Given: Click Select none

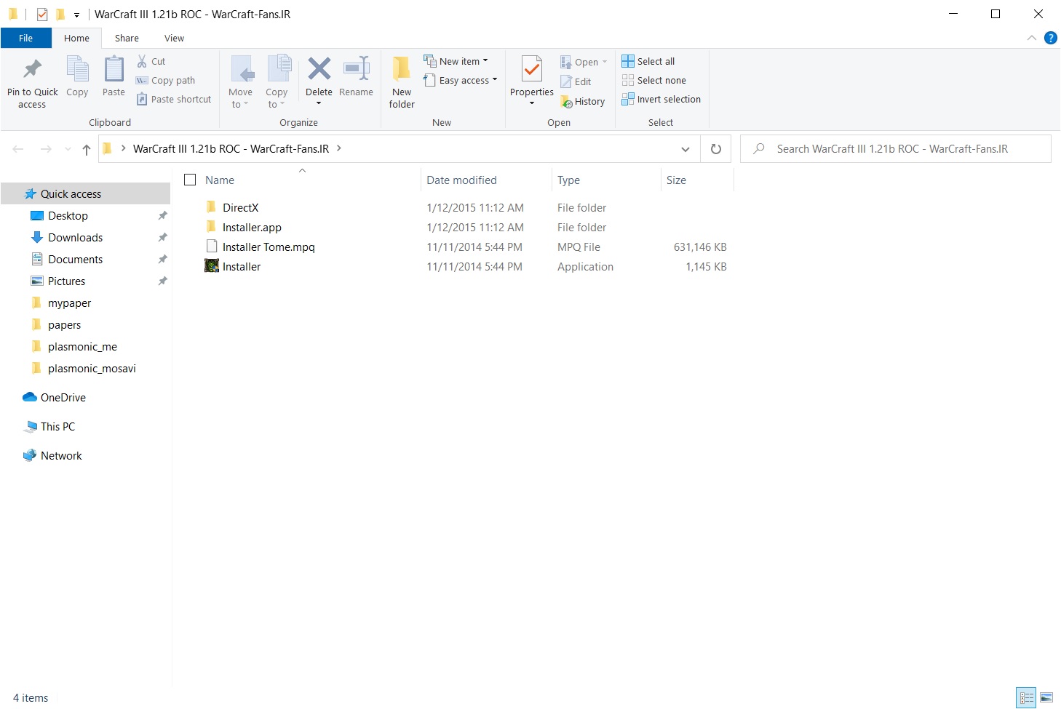Looking at the screenshot, I should pos(654,80).
